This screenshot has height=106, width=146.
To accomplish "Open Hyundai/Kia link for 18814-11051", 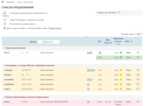I will coord(9,79).
